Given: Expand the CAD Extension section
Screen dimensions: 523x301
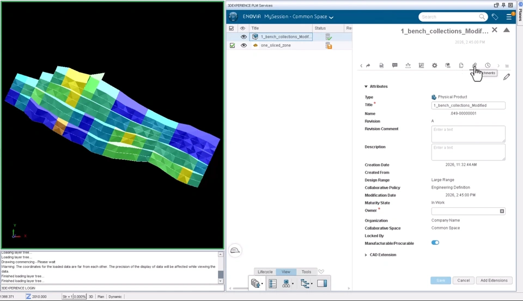Looking at the screenshot, I should (366, 255).
